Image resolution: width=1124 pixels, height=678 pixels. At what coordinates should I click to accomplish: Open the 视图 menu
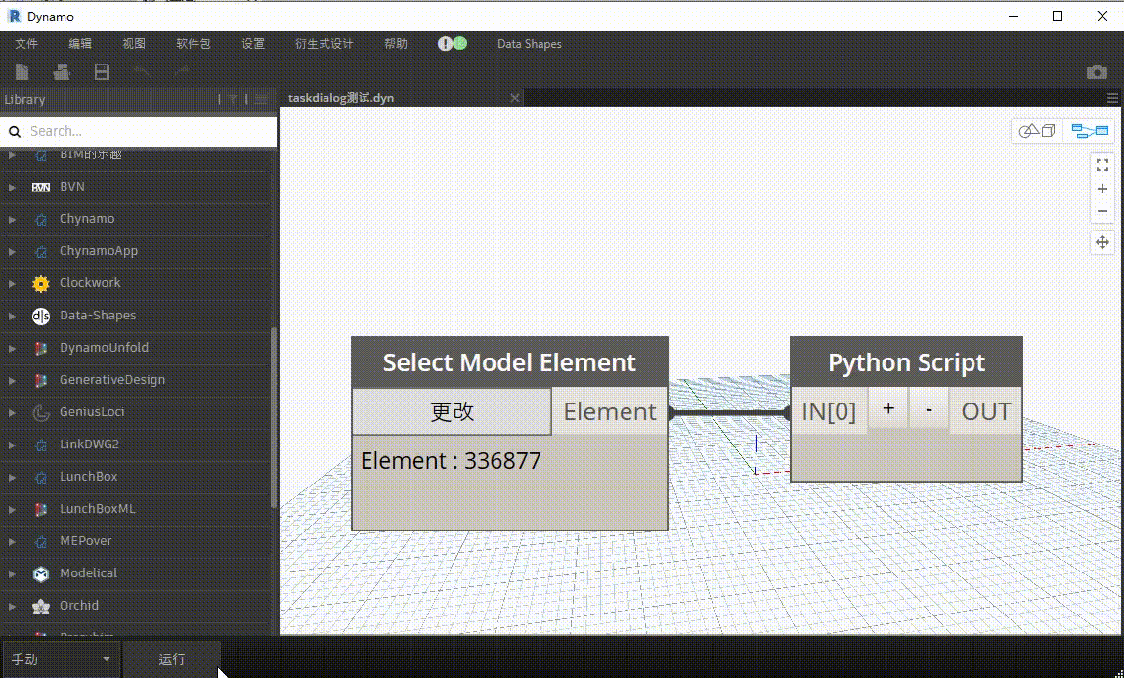[x=134, y=44]
